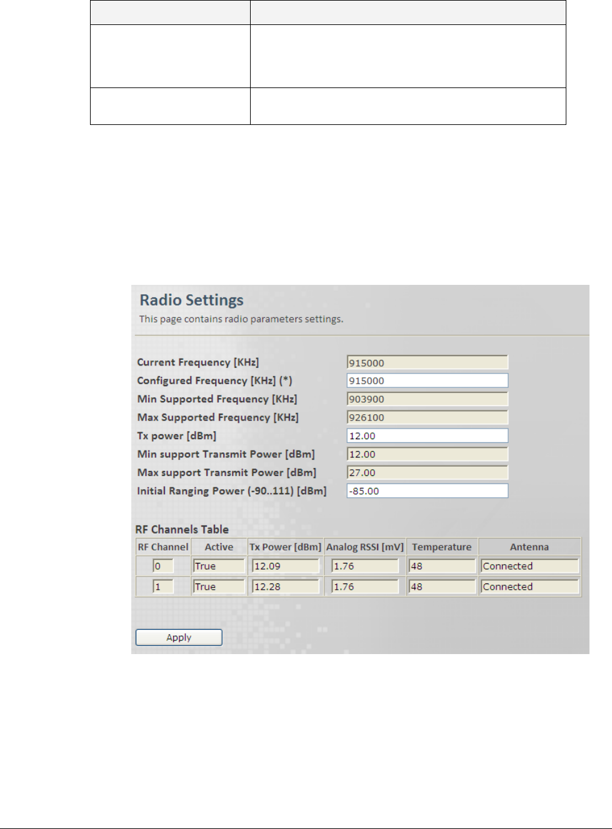612x829 pixels.
Task: Click the Min support Transmit Power label
Action: click(x=226, y=454)
